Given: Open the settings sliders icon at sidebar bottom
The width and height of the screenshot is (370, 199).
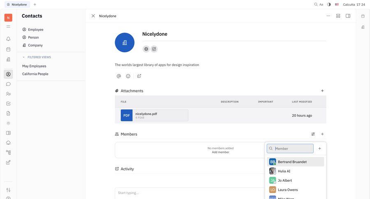Looking at the screenshot, I should point(8,190).
